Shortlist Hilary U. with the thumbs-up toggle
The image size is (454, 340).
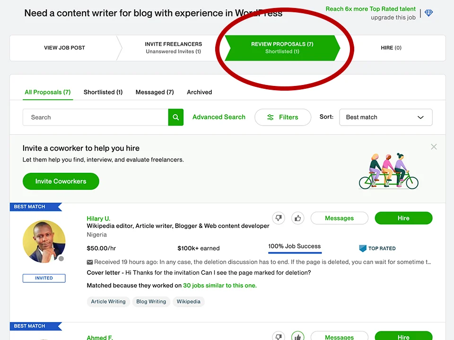(x=297, y=218)
